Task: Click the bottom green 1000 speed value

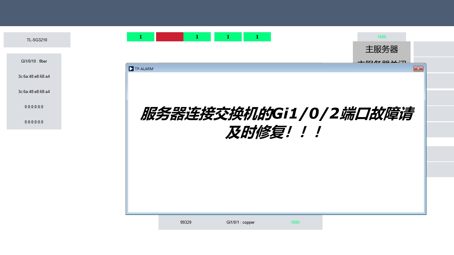Action: pos(295,222)
